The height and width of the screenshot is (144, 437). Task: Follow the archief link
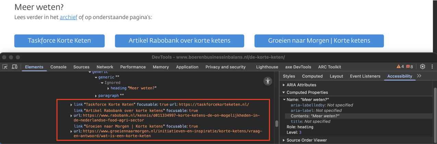(x=68, y=17)
